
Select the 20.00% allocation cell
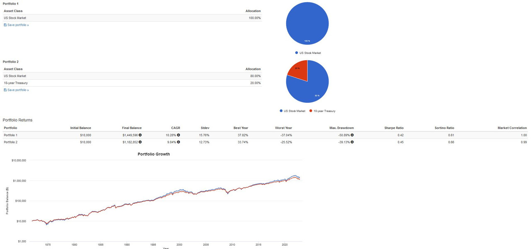(x=256, y=83)
